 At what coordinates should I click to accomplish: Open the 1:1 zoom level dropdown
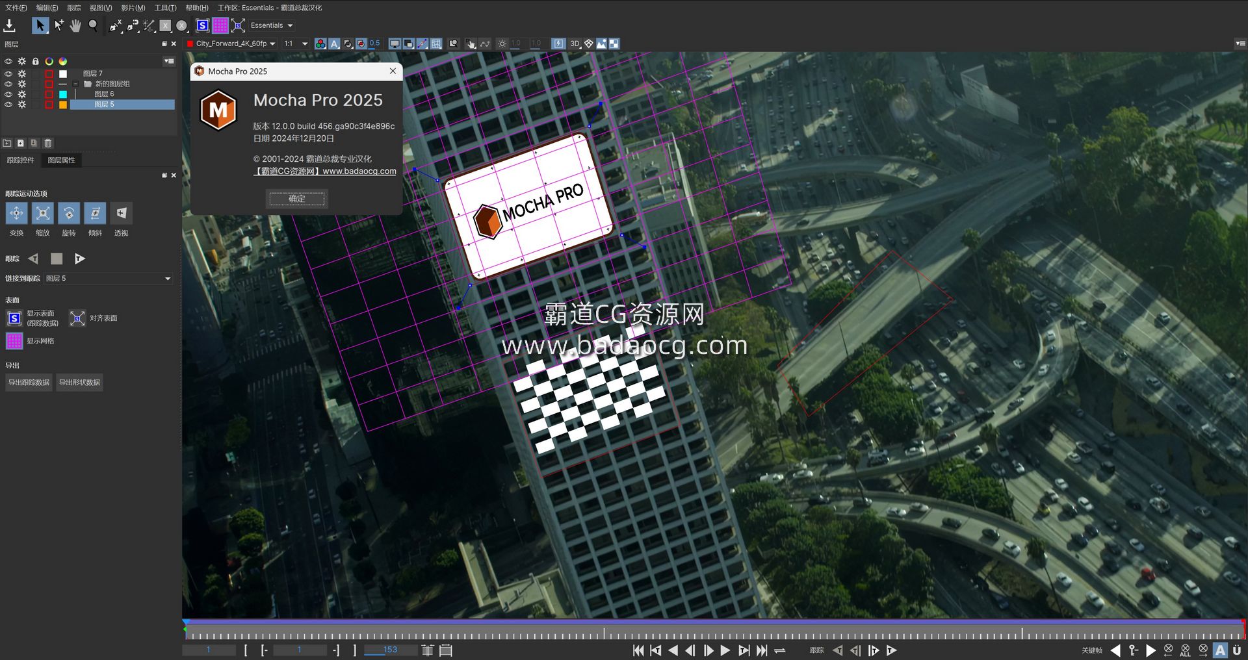(x=296, y=44)
